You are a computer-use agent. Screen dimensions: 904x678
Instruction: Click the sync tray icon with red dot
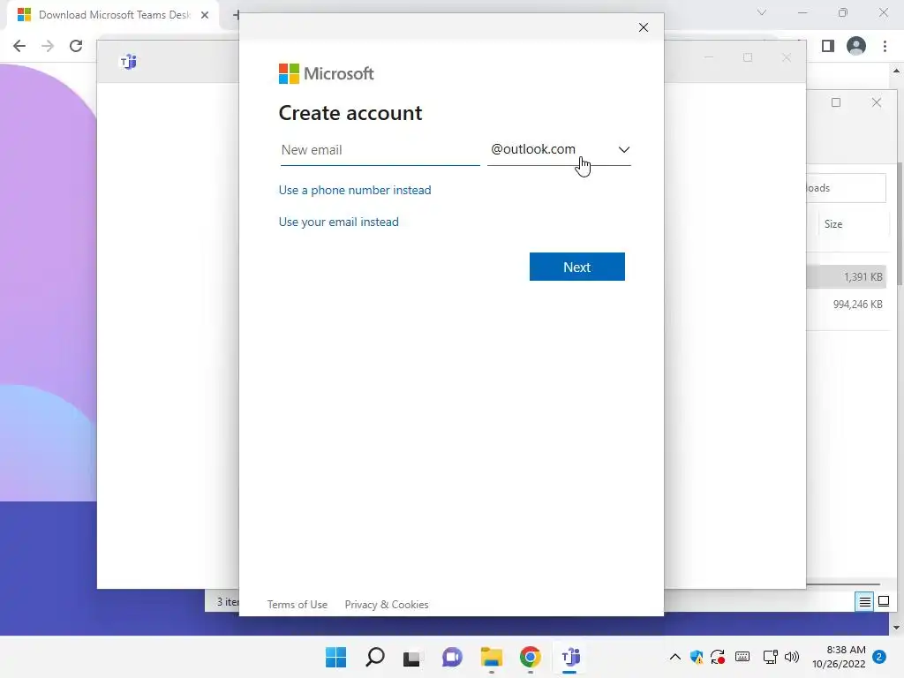[x=718, y=657]
